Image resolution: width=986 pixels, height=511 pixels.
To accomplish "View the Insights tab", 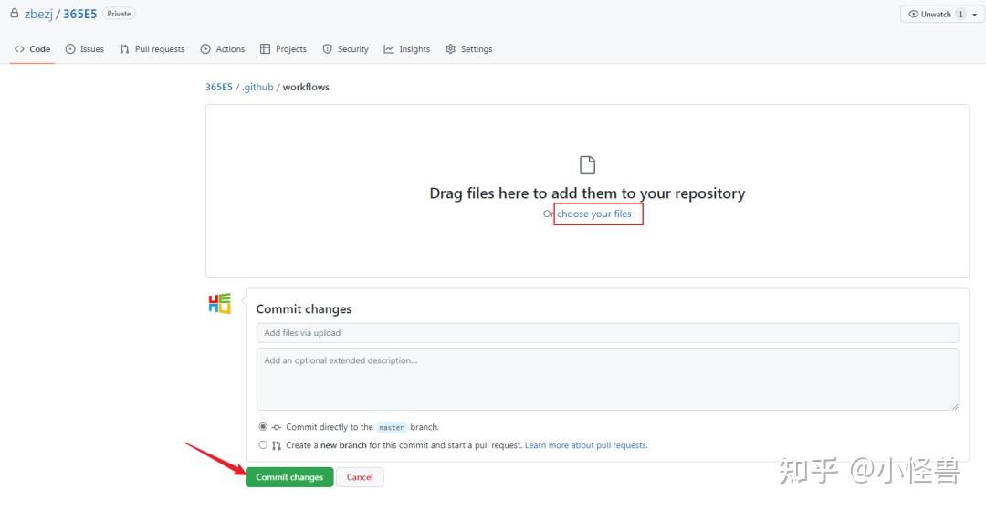I will click(407, 49).
